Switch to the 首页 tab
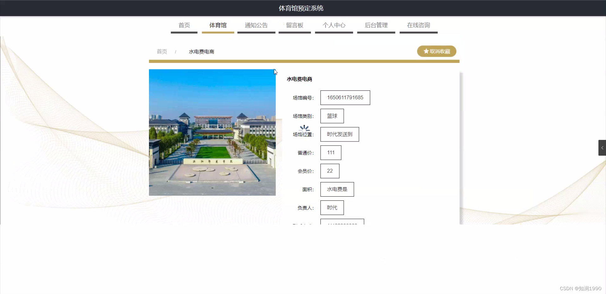Image resolution: width=606 pixels, height=294 pixels. (184, 25)
